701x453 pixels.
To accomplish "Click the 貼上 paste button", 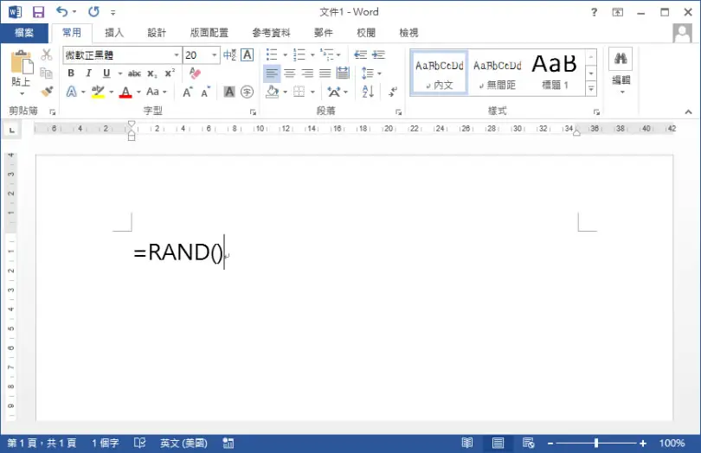I will tap(21, 73).
